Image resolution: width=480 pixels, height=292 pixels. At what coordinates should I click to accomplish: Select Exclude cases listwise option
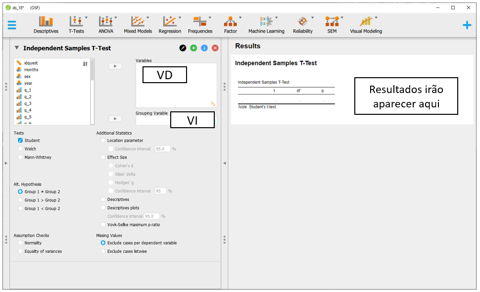pos(103,251)
